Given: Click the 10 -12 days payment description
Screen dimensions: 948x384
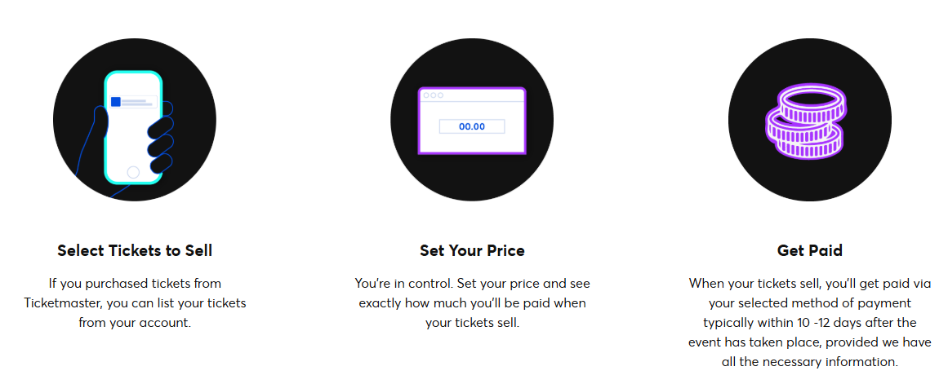Looking at the screenshot, I should click(809, 322).
